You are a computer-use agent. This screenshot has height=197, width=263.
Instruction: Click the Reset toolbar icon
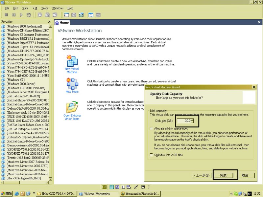tap(29, 15)
